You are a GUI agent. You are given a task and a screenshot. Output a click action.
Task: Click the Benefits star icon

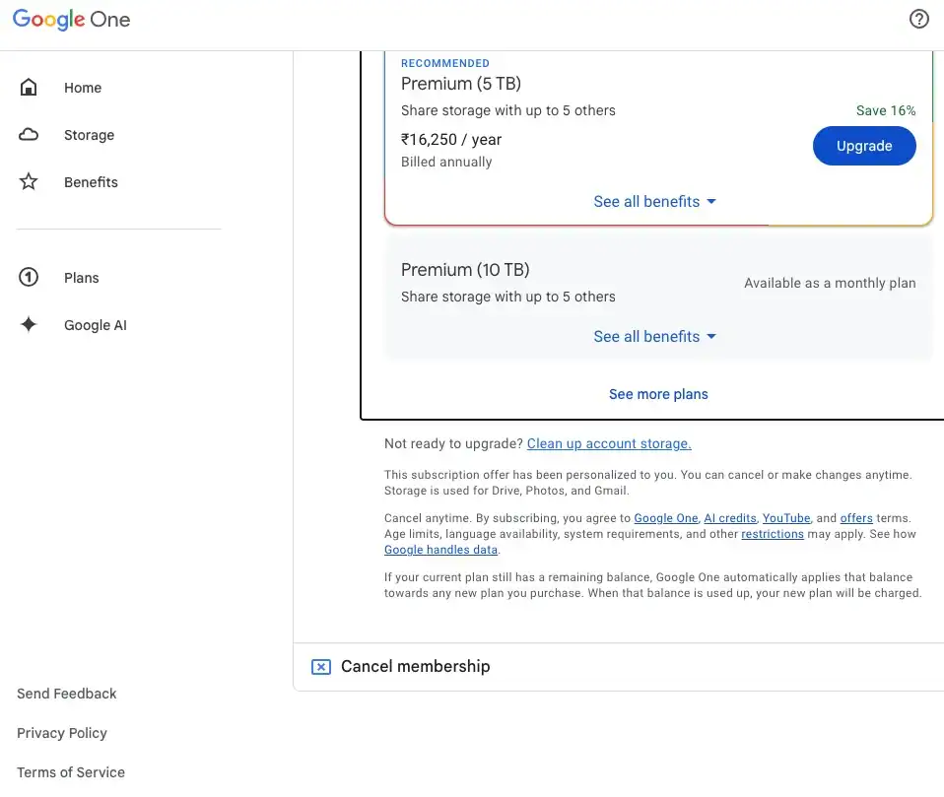[29, 182]
